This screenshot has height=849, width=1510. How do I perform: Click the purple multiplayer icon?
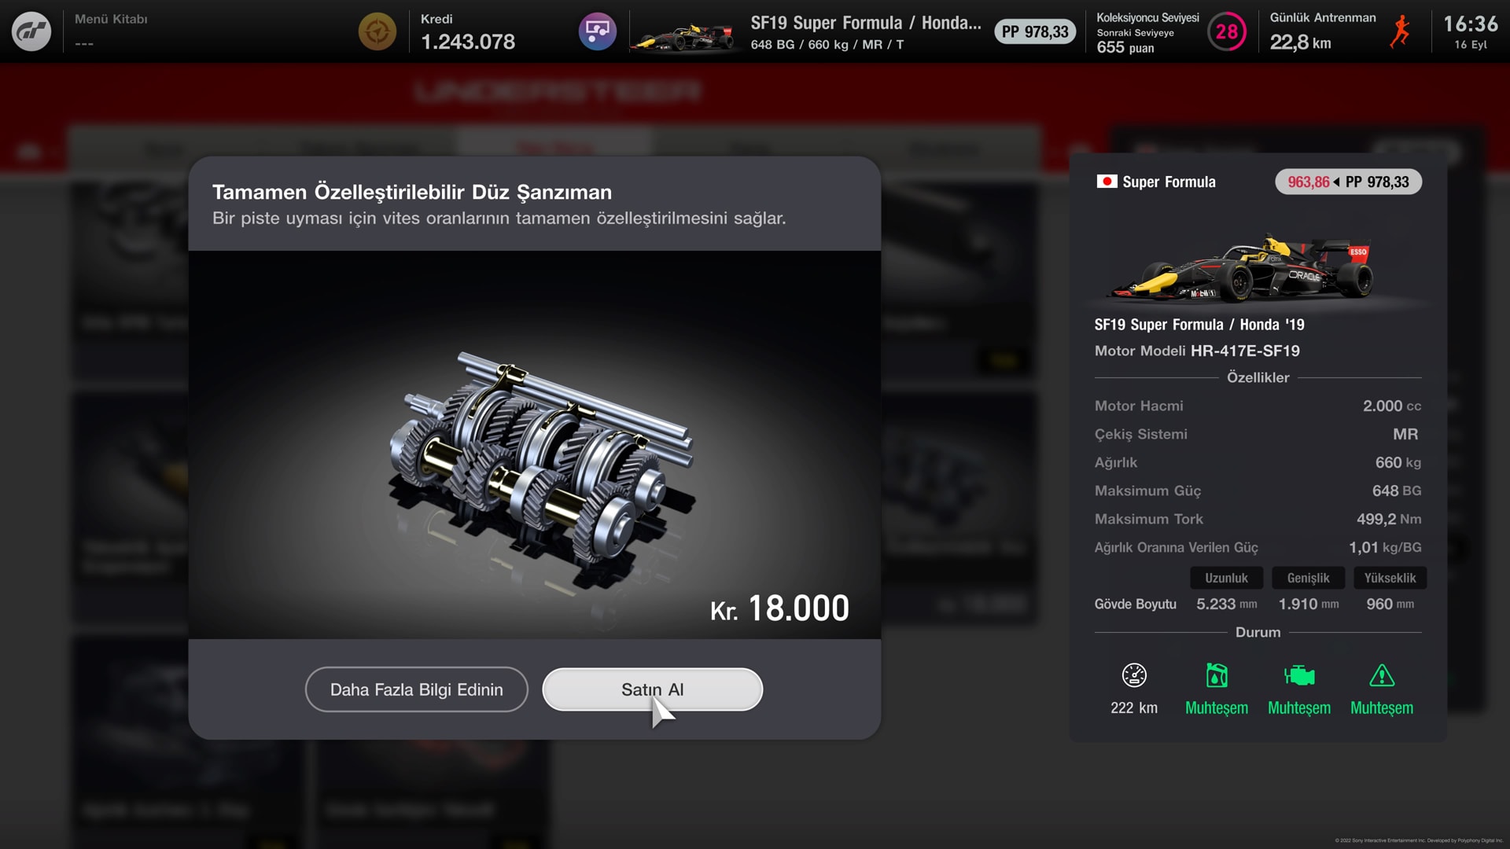[x=598, y=31]
